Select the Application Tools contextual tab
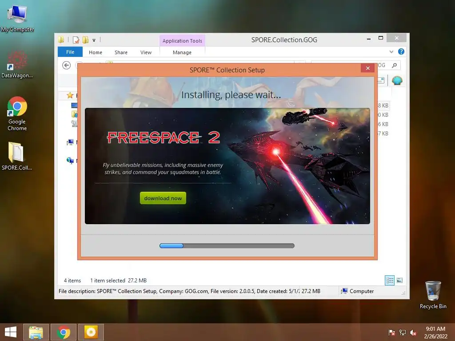 point(182,41)
